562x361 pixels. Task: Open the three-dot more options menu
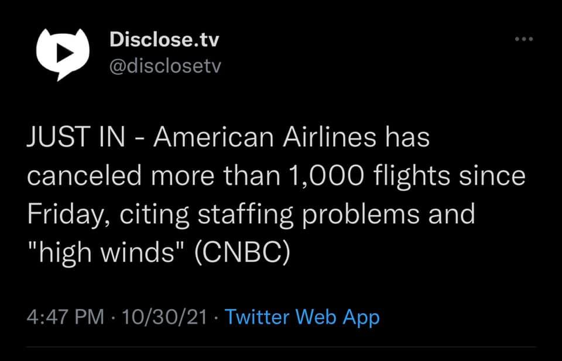tap(524, 40)
